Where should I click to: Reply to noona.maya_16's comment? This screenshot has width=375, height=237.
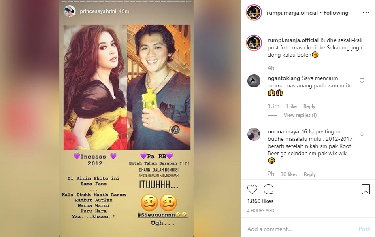tap(310, 174)
